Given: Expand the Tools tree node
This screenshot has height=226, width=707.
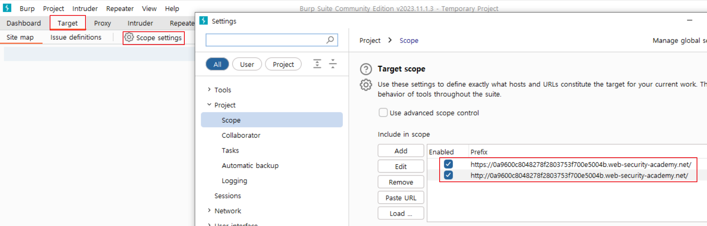Looking at the screenshot, I should tap(209, 89).
